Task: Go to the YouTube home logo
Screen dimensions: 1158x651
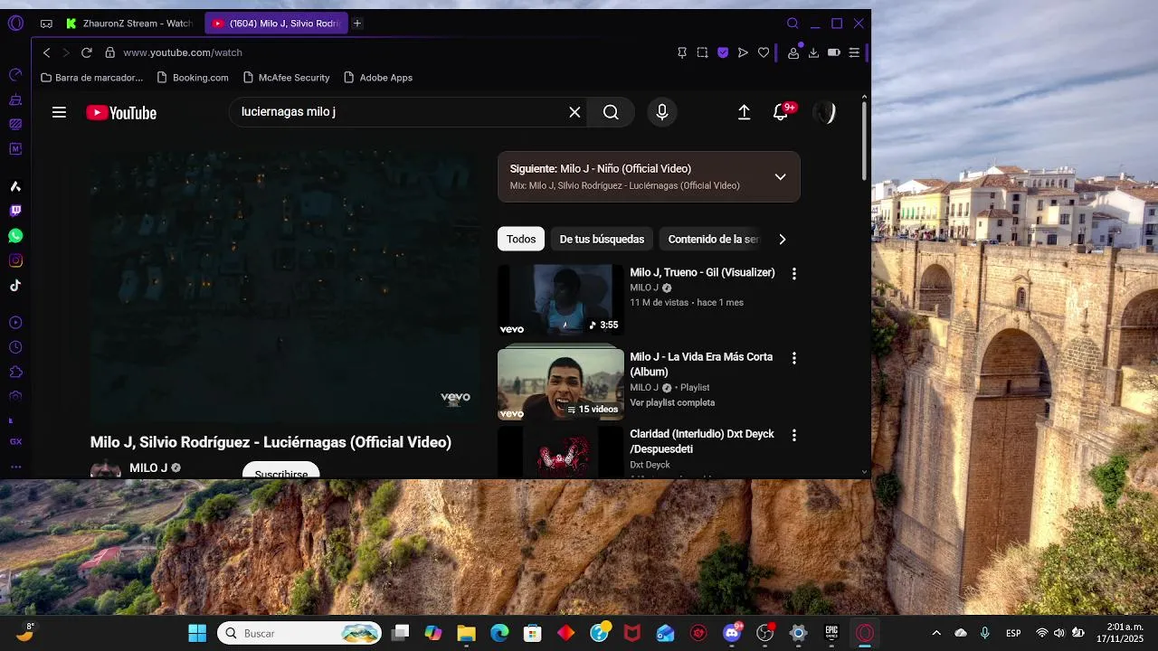Action: tap(121, 113)
